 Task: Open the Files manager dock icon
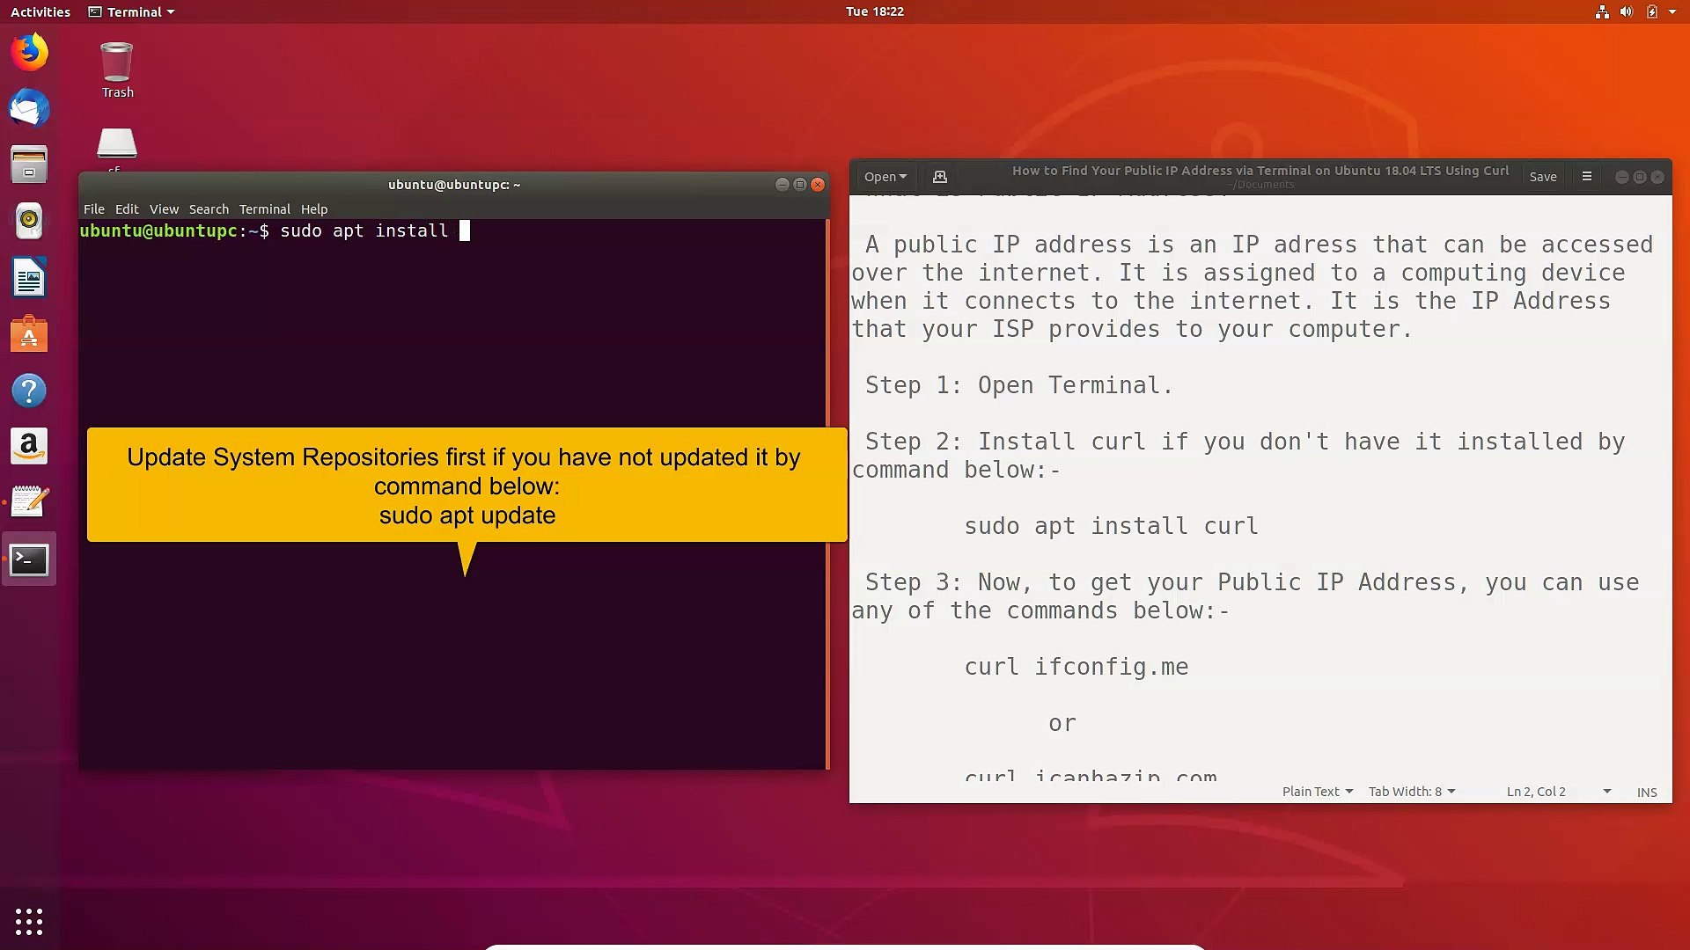29,164
